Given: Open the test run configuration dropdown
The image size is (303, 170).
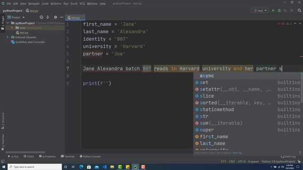Looking at the screenshot, I should (260, 10).
